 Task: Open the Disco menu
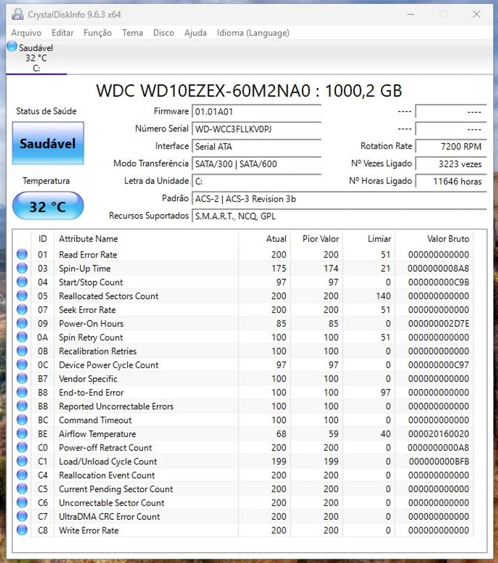164,33
